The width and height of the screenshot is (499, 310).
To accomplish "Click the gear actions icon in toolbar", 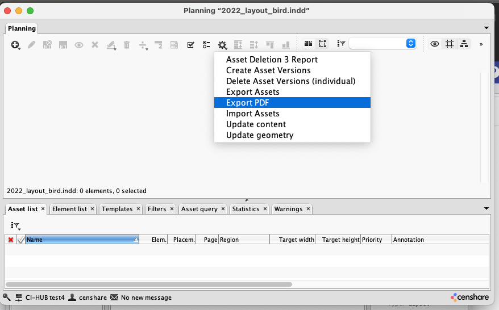I will coord(222,44).
